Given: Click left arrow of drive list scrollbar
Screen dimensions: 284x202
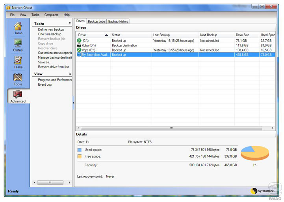Looking at the screenshot, I should [78, 128].
